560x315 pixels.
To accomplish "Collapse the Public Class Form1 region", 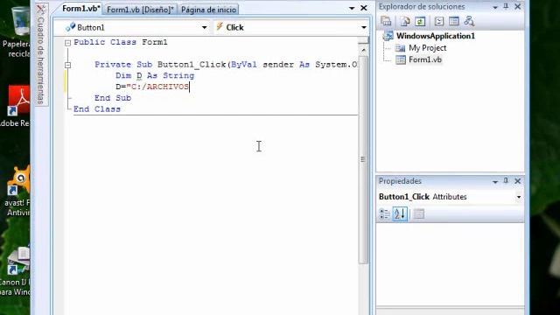I will 67,43.
